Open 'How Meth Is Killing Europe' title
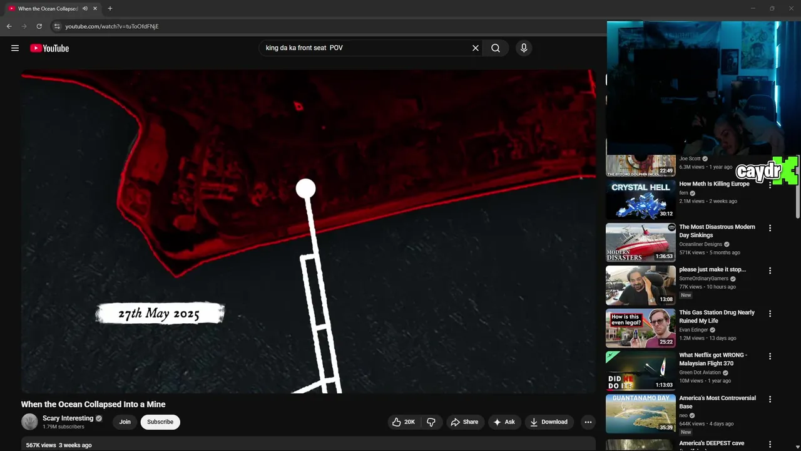 click(714, 184)
